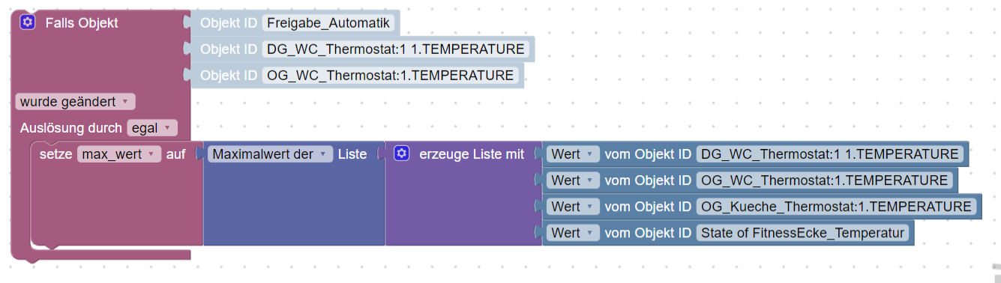Select OG_WC_Thermostat trigger object ID field

390,75
